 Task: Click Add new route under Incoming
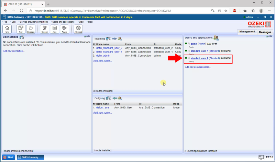(x=102, y=61)
